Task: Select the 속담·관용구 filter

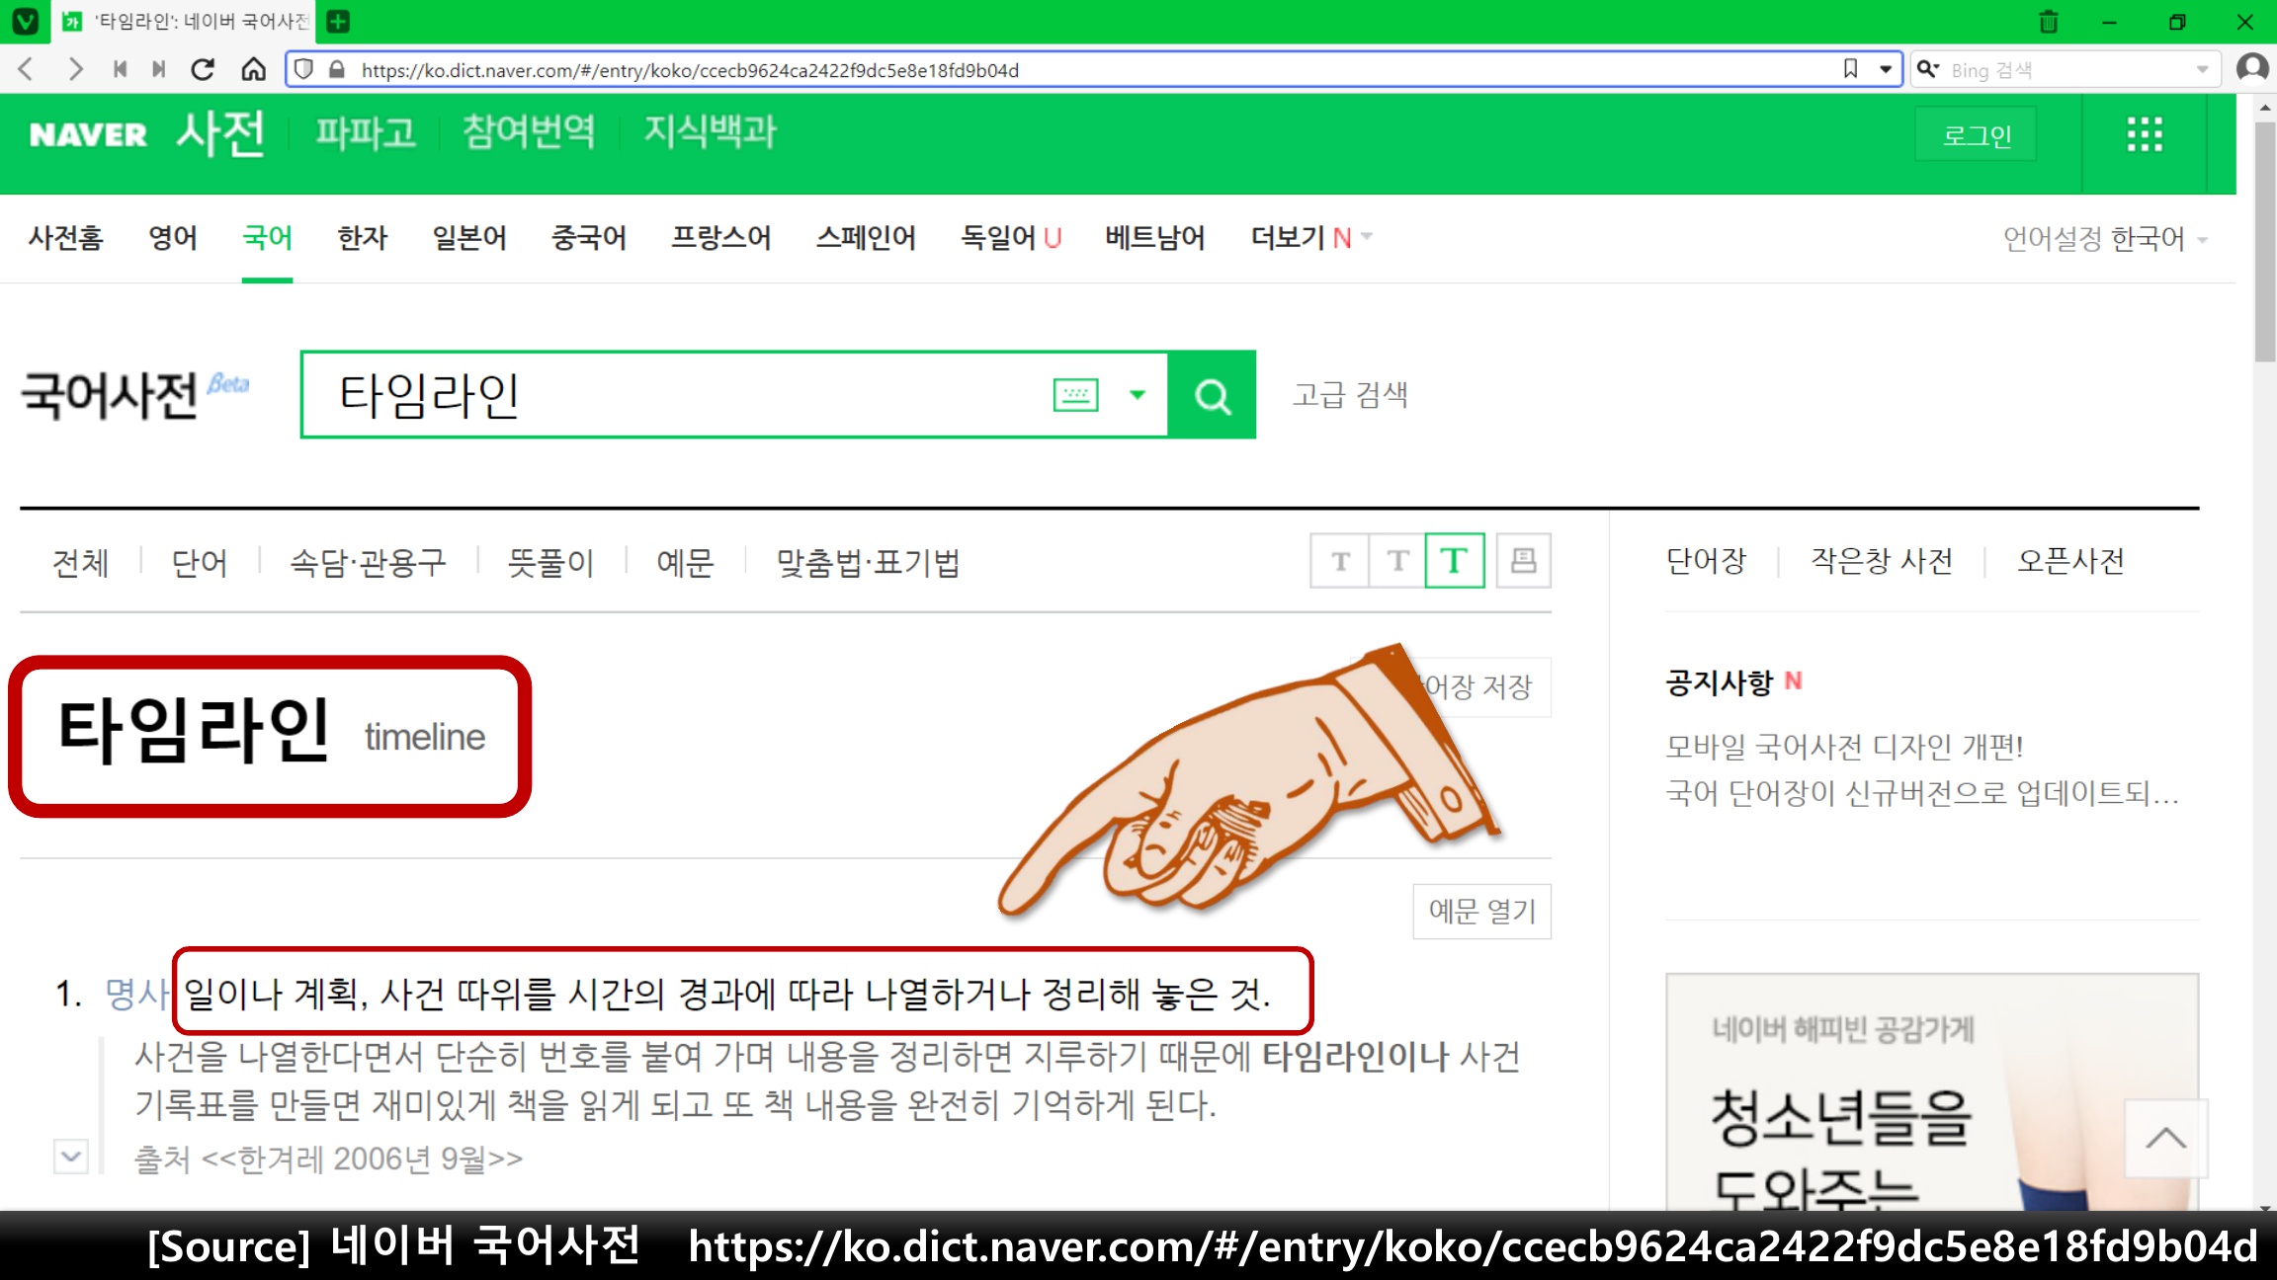Action: (x=368, y=563)
